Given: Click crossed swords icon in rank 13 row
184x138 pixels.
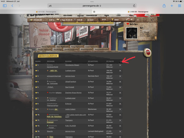Looking at the screenshot, I should click(x=120, y=131).
